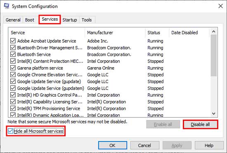Select Intel(R) HD Graphics Control Panel row name
This screenshot has height=153, width=227.
coord(50,95)
